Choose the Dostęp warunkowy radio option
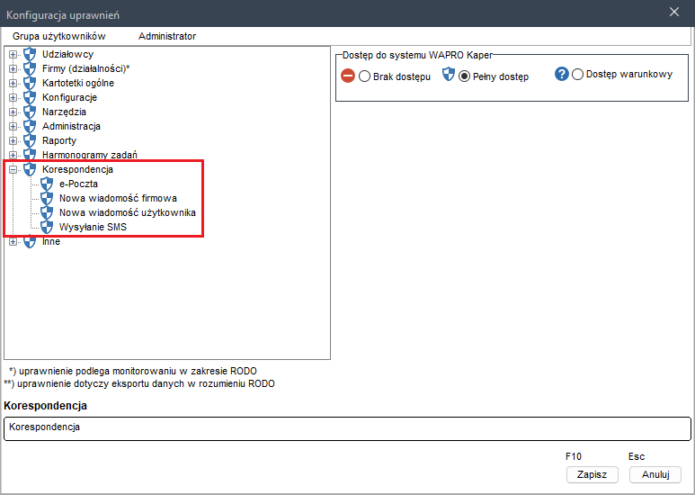This screenshot has width=695, height=495. click(577, 75)
